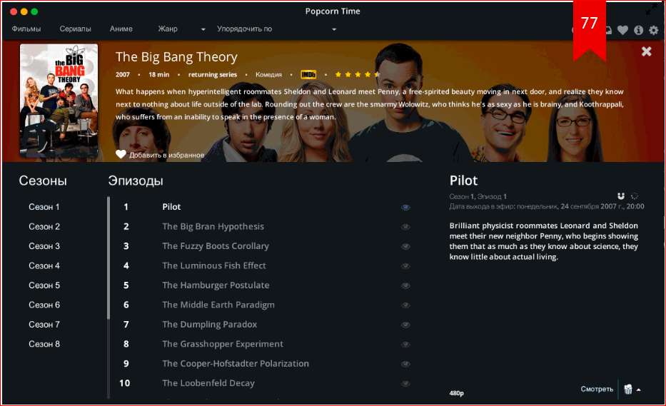Screen dimensions: 666x406
Task: Click the Жанр filter label
Action: [168, 29]
